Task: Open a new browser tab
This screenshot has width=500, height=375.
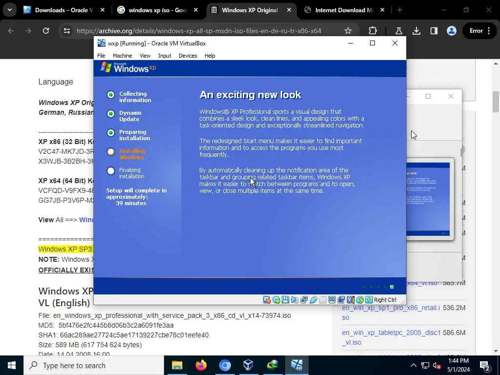Action: 400,10
